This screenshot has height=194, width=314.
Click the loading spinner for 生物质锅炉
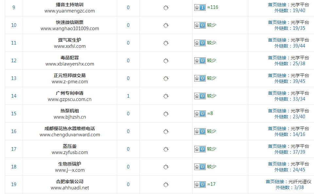(166, 166)
